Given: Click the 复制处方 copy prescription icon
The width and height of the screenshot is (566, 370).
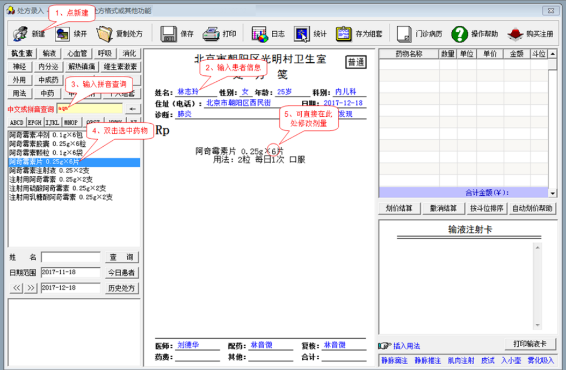Looking at the screenshot, I should point(104,34).
